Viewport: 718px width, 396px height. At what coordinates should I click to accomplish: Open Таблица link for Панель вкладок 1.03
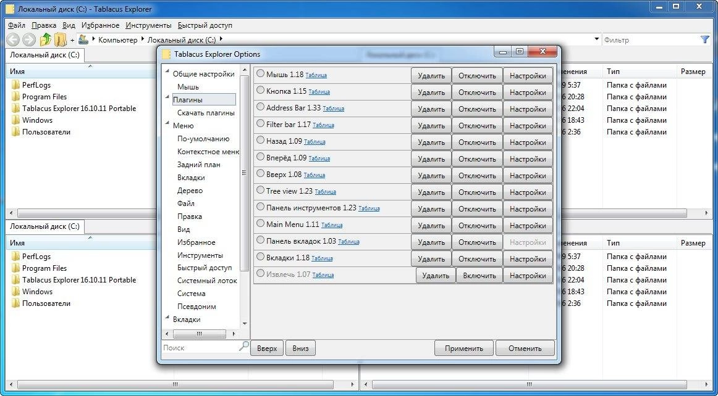pos(348,241)
